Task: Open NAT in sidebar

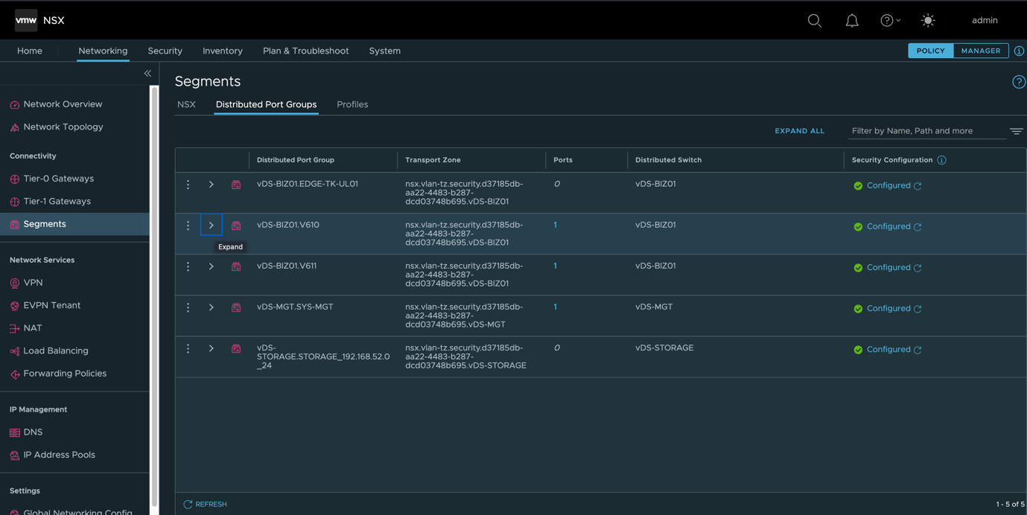Action: [32, 328]
